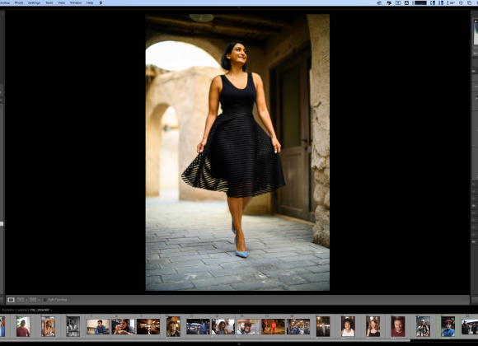Select thumbnail of man in maroon shirt

pyautogui.click(x=23, y=326)
